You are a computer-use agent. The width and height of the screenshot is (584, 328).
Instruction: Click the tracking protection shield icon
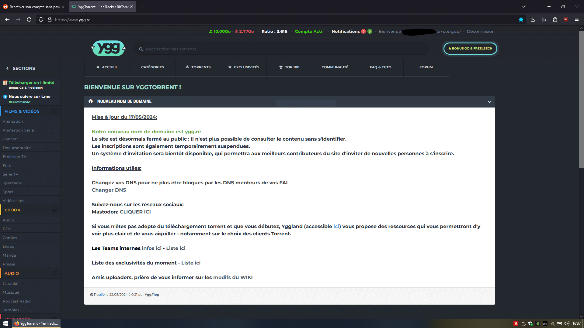(41, 20)
